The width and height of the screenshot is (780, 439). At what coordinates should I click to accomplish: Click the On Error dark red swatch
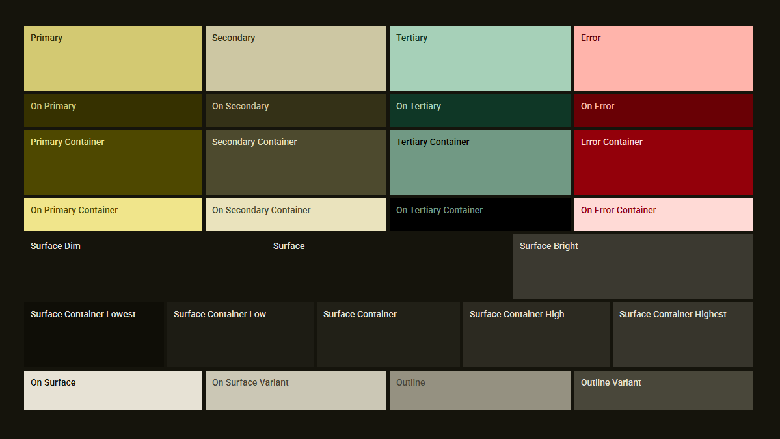(x=663, y=111)
